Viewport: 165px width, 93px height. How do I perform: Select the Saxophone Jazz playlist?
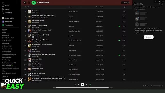(x=6, y=57)
